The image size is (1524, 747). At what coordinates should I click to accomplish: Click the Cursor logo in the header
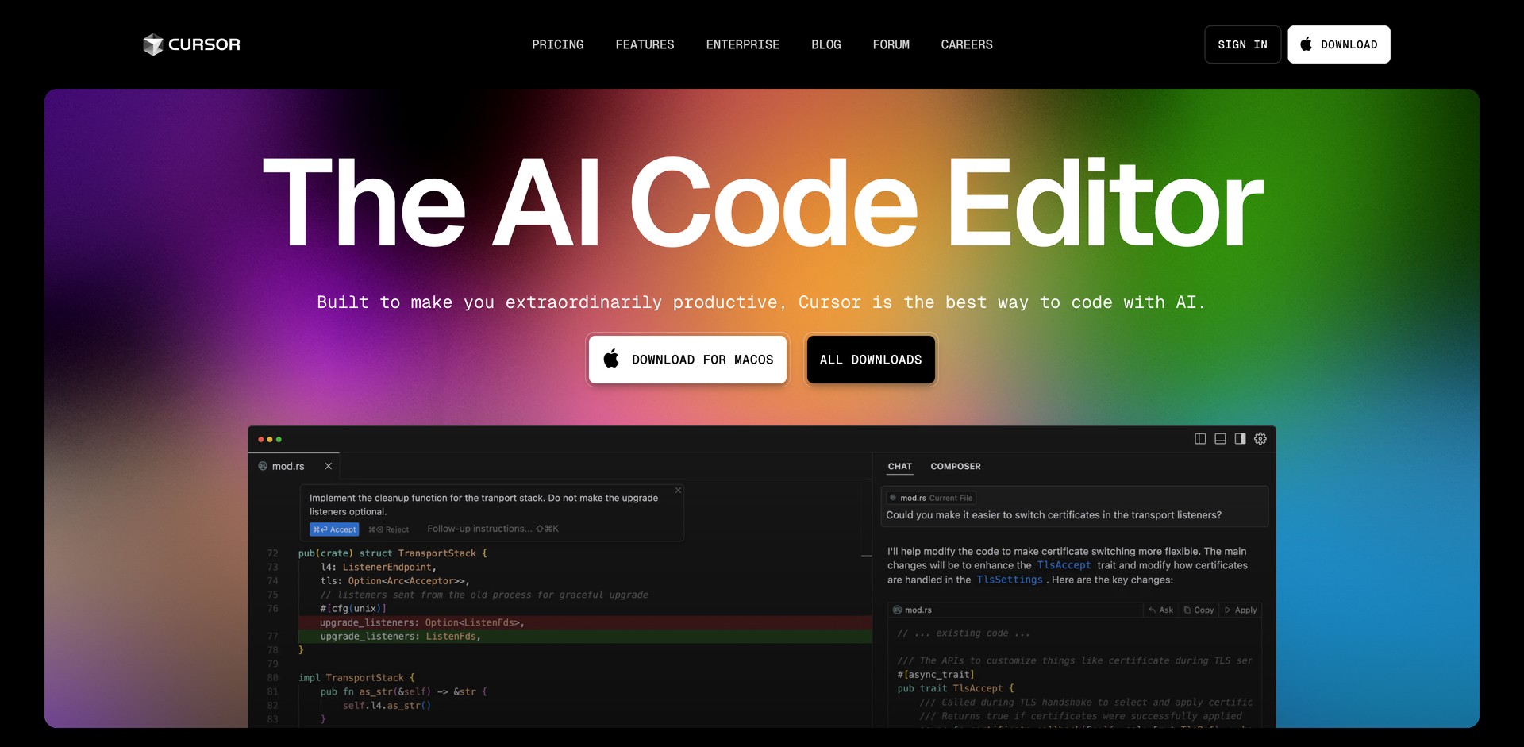pos(191,44)
